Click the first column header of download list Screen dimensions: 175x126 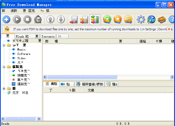69,41
